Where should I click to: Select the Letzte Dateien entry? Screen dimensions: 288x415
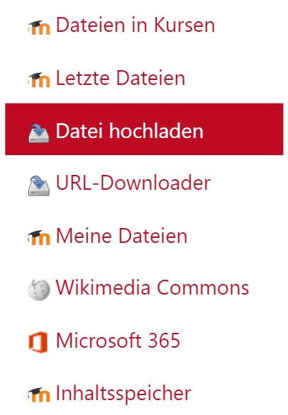point(121,78)
